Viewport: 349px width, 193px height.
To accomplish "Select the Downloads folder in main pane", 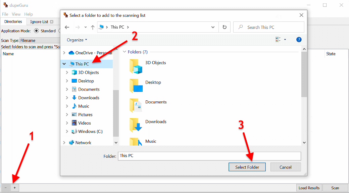I will 148,125.
